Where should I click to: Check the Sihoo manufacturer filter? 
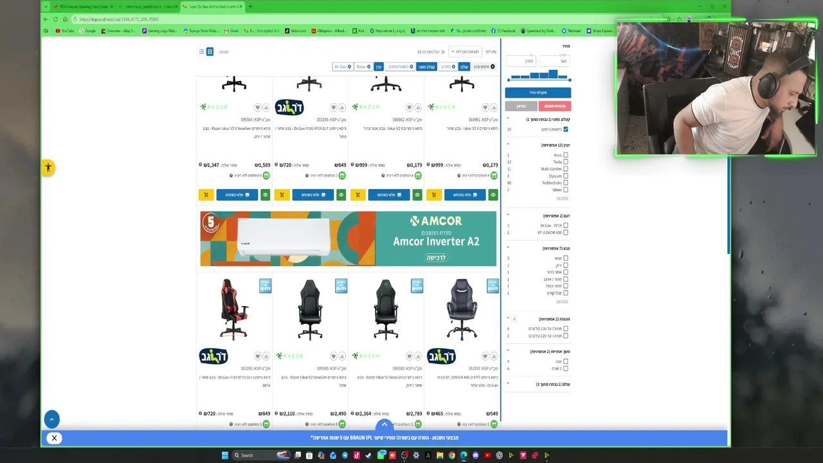click(x=566, y=190)
